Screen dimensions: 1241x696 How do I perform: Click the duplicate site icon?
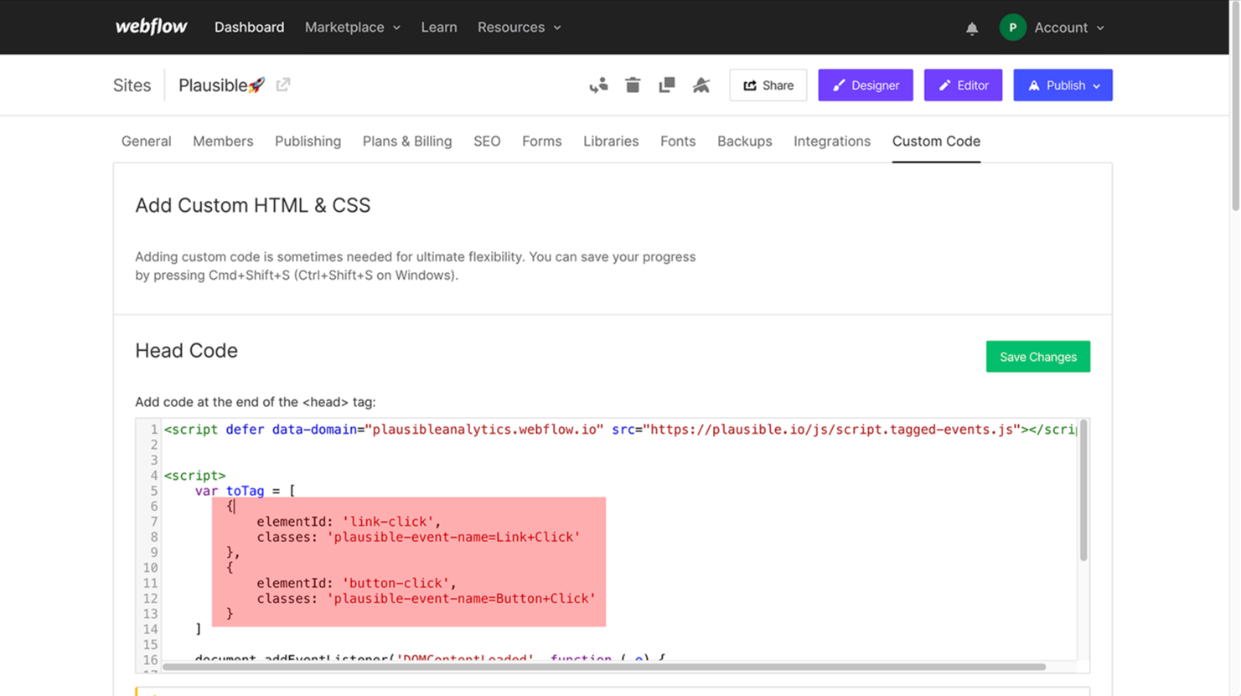667,85
